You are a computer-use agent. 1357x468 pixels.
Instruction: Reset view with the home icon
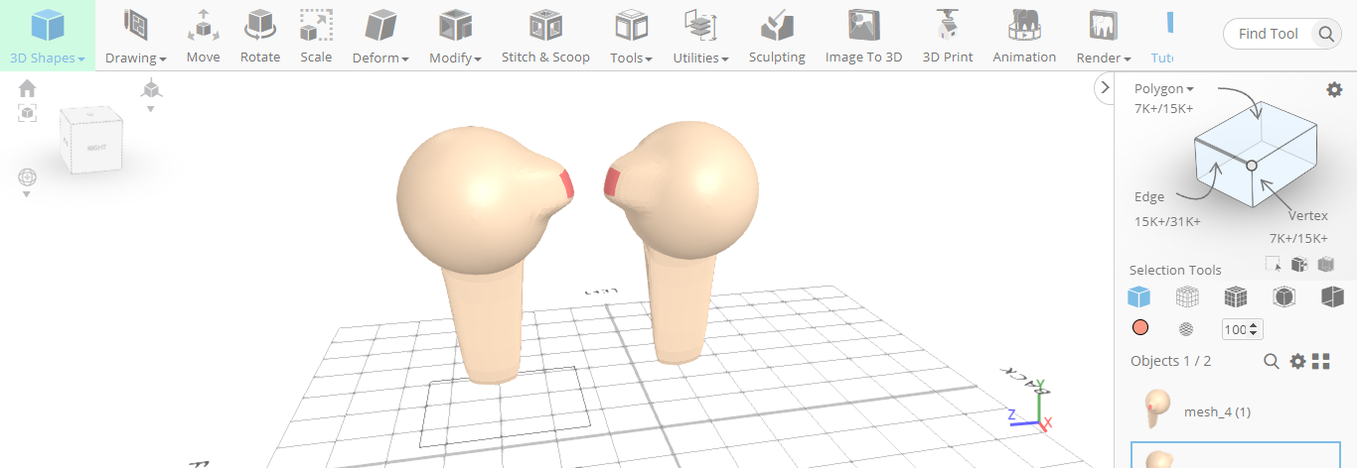(x=28, y=88)
